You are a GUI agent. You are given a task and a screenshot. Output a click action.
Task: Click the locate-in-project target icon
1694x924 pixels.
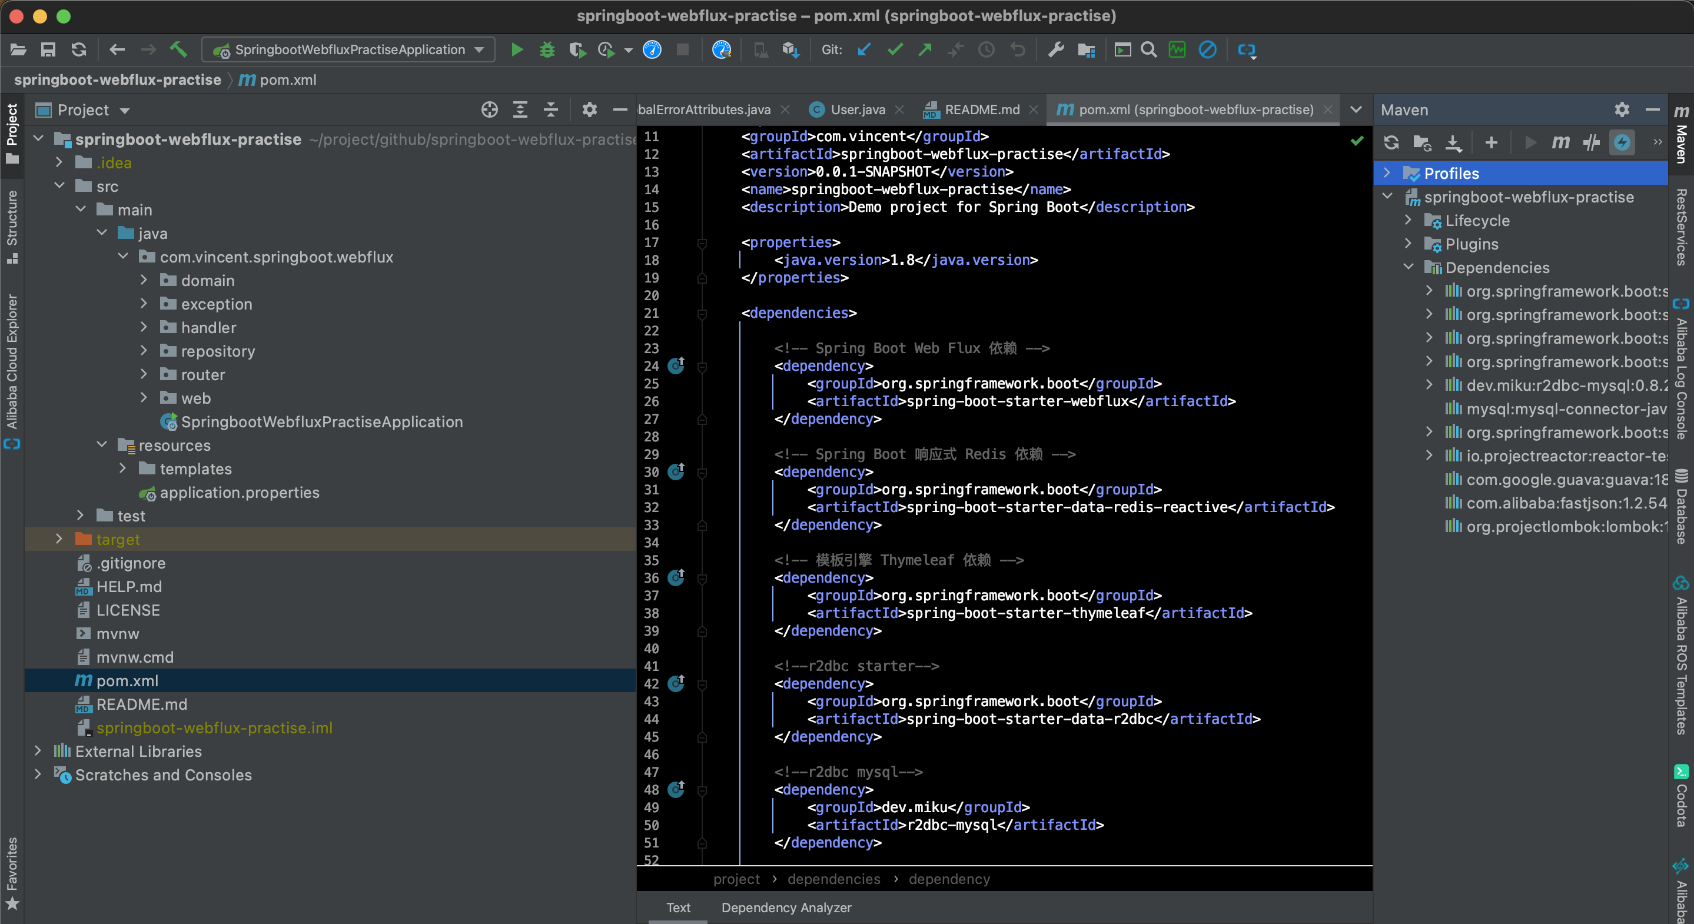pos(489,110)
